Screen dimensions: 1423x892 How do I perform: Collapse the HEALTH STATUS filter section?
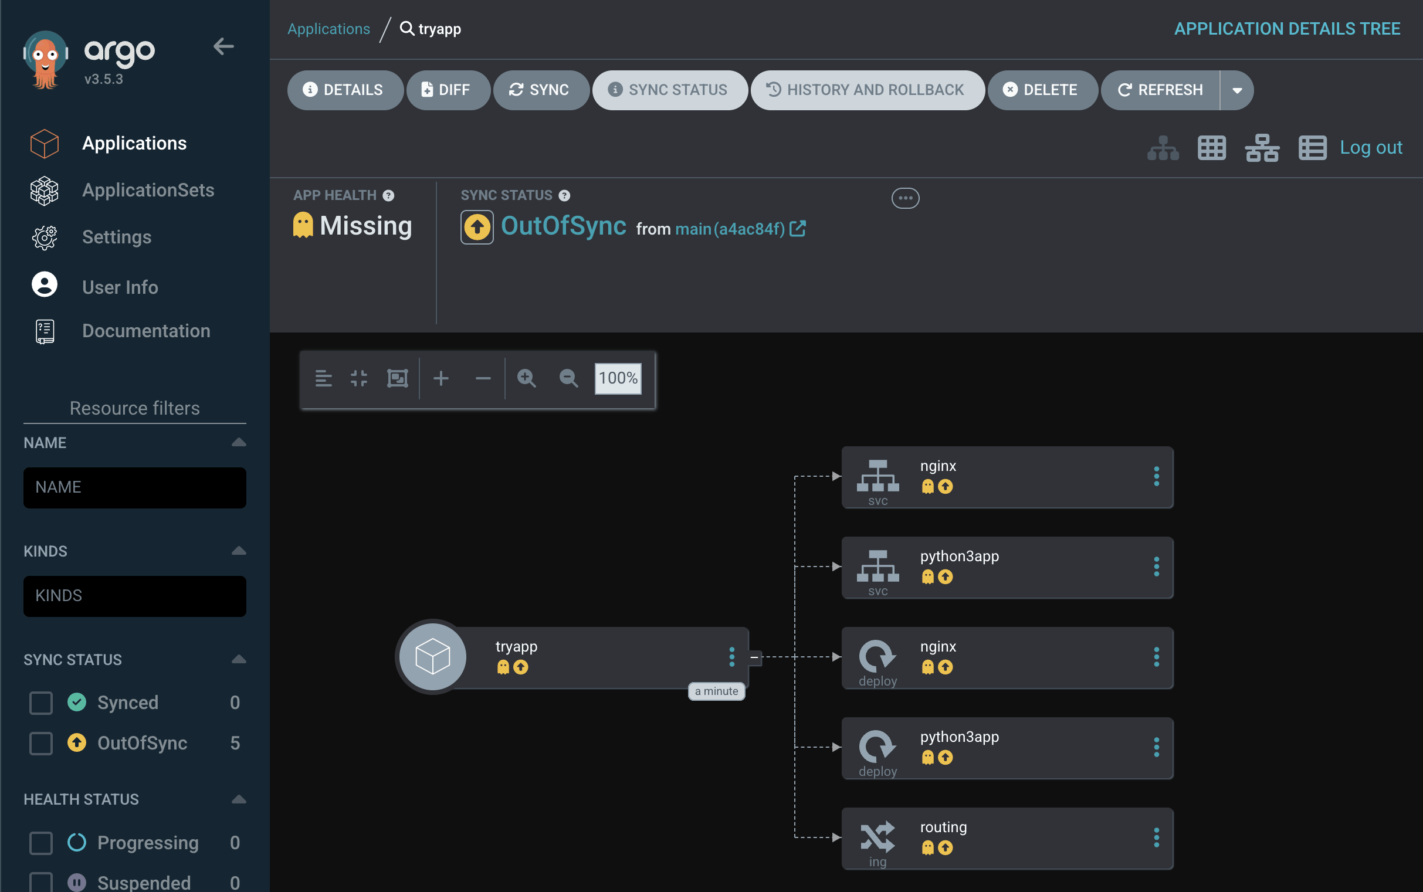(238, 799)
